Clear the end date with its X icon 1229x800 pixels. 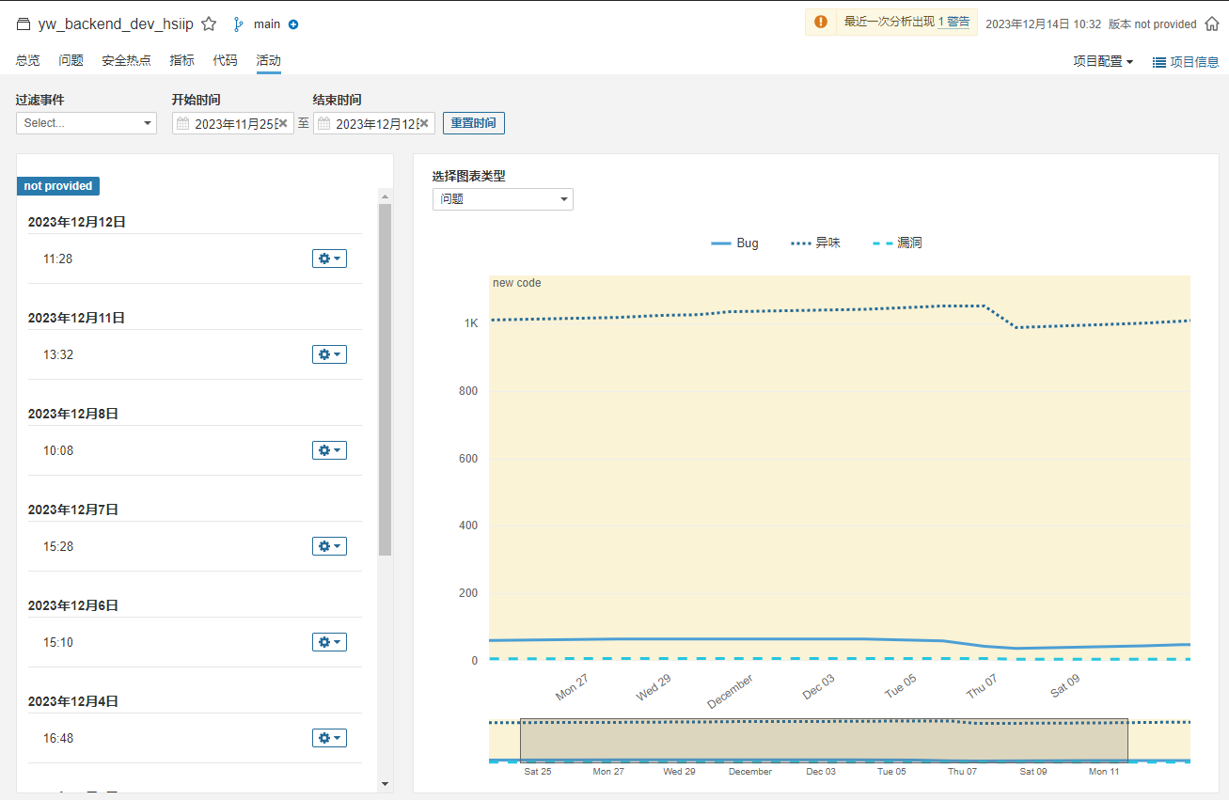pos(424,123)
